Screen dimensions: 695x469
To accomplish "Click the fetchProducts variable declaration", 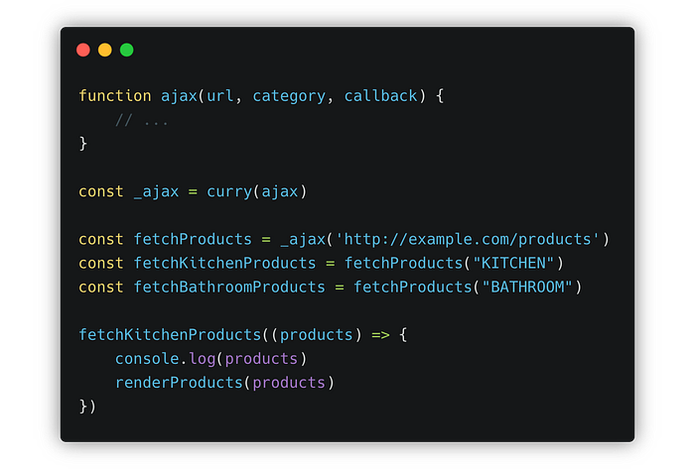I will (x=193, y=239).
